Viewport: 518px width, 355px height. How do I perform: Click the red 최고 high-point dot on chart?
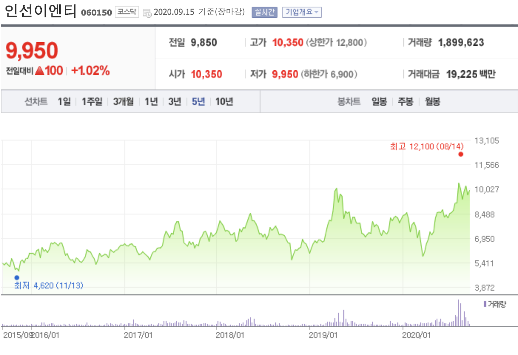461,154
